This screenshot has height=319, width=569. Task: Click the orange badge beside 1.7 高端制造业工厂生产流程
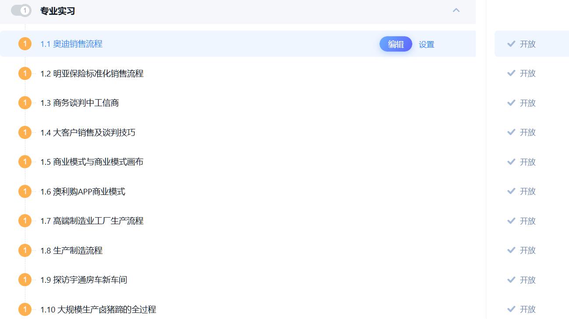click(25, 221)
